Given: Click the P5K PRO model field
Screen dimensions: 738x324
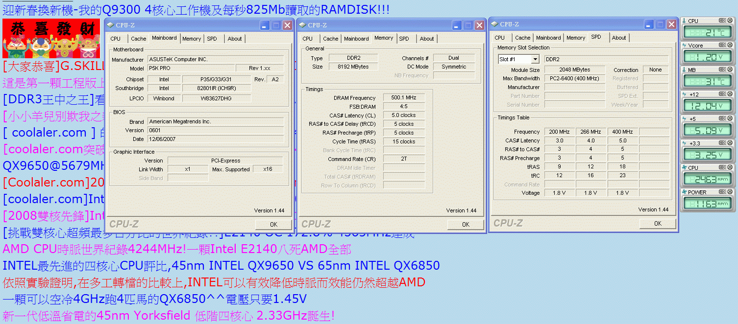Looking at the screenshot, I should [190, 68].
